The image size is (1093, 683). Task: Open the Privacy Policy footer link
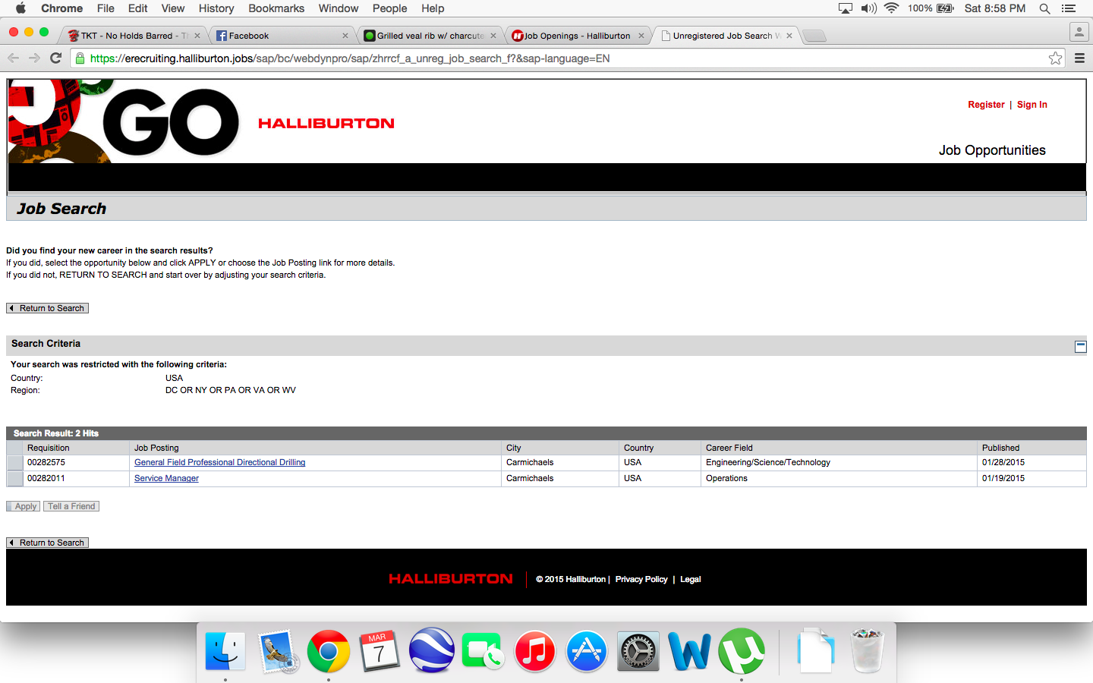[x=641, y=579]
